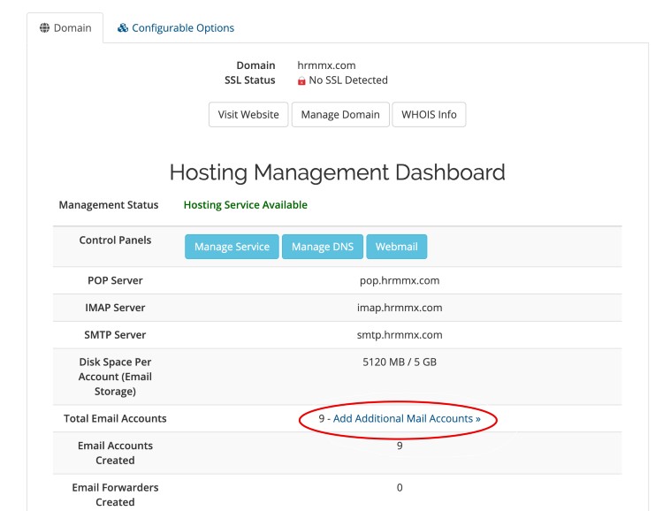The image size is (663, 511).
Task: Click the cubes icon beside Configurable Options
Action: (x=123, y=28)
